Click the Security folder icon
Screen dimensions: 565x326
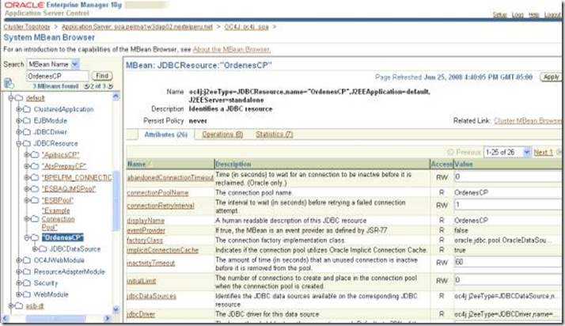27,283
